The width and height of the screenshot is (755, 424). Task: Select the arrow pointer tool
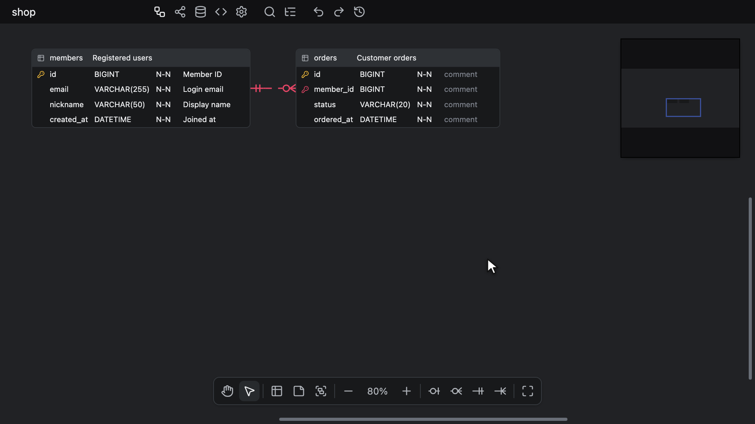coord(249,391)
